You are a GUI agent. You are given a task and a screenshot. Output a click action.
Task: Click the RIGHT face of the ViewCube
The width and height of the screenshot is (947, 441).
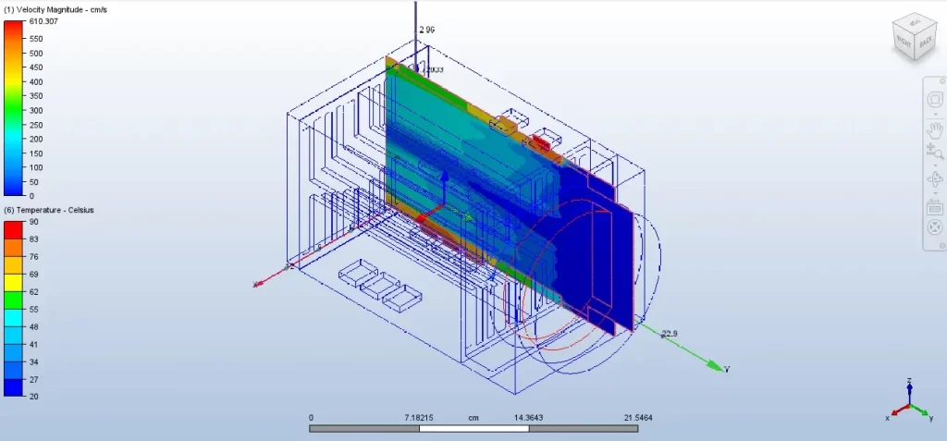click(904, 42)
